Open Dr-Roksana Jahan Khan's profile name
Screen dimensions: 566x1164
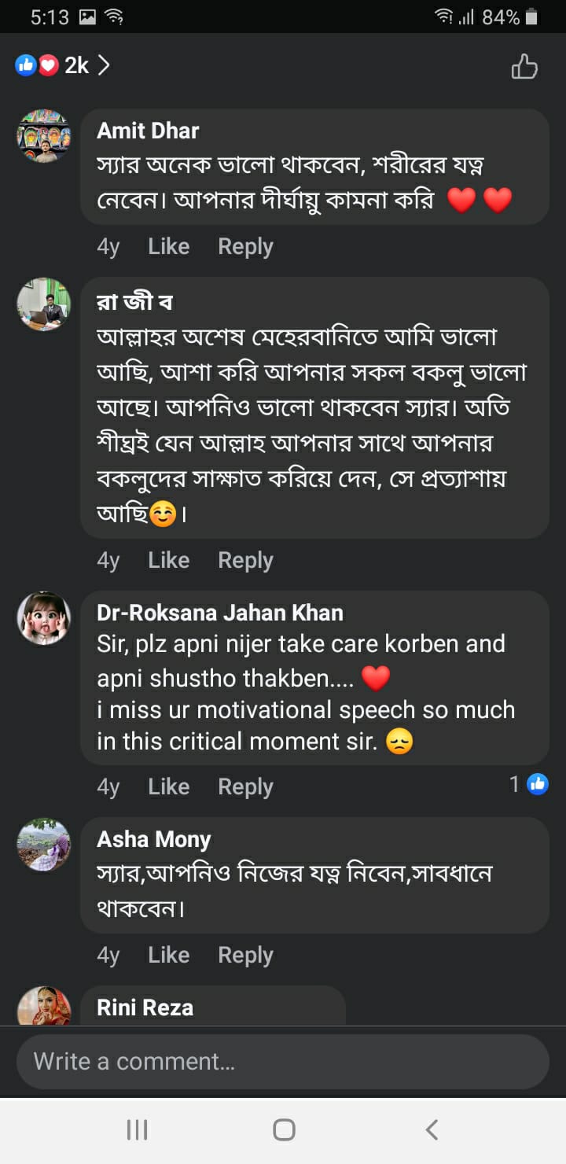(220, 612)
